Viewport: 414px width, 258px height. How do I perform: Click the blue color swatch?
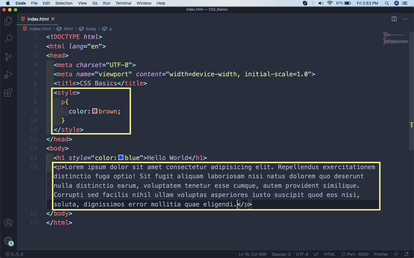click(x=121, y=157)
